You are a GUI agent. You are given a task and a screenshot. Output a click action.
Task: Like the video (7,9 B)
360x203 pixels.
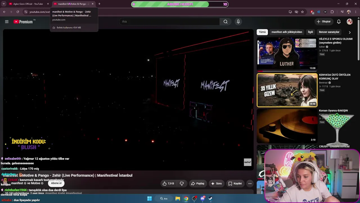[168, 184]
